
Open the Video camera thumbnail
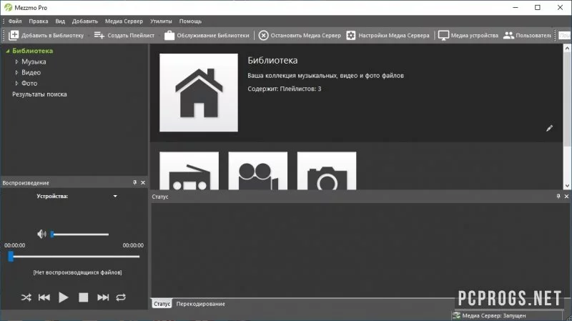point(258,171)
